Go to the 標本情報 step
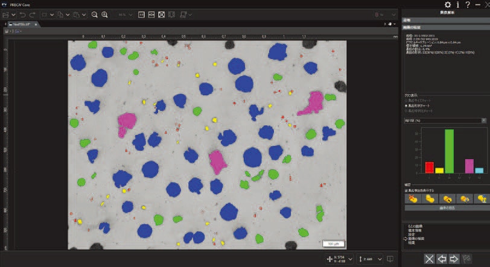Viewport: 490px width, 267px height. 415,230
